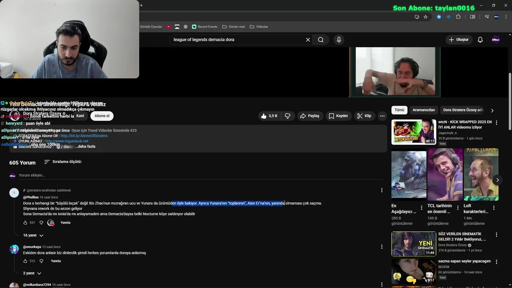Screen dimensions: 512x288
Task: Open YouTube bookmark in bookmarks bar
Action: (x=168, y=27)
